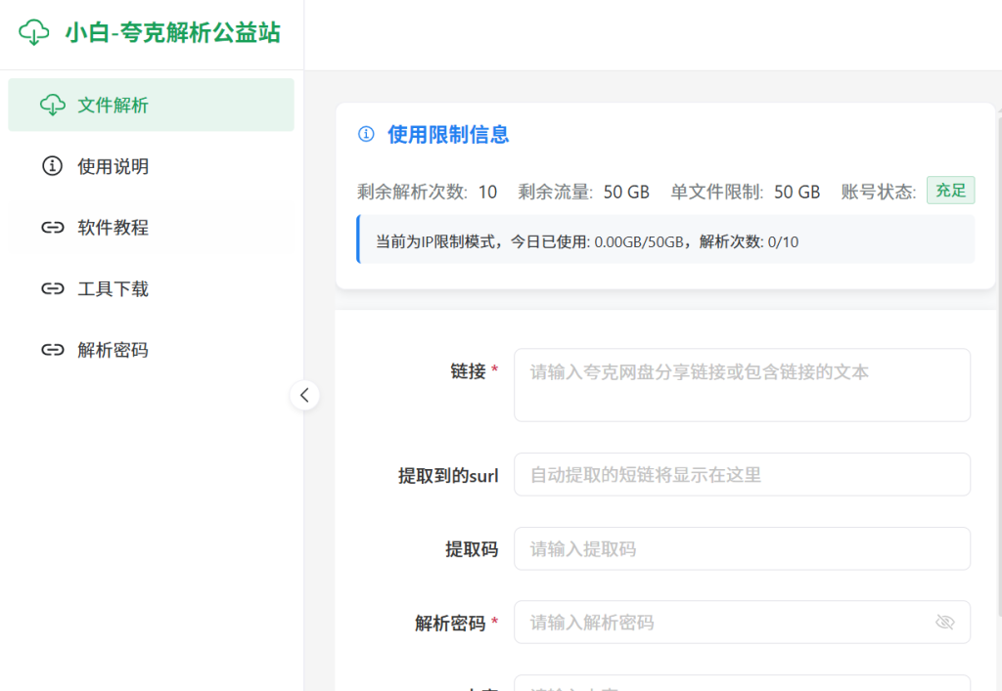Focus the 解析密码 password input

pos(742,622)
